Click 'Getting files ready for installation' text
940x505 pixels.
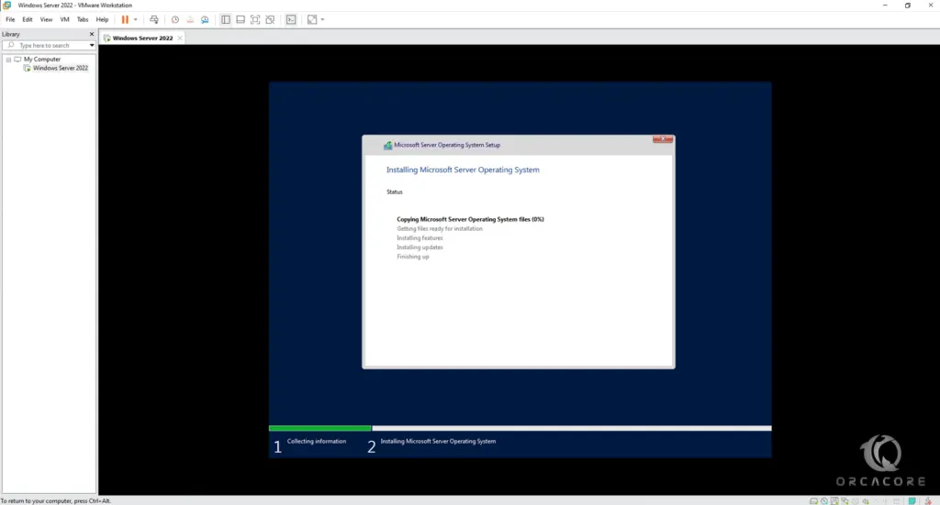(x=440, y=228)
